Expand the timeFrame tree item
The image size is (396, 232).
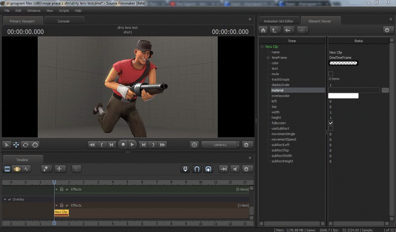(x=268, y=58)
